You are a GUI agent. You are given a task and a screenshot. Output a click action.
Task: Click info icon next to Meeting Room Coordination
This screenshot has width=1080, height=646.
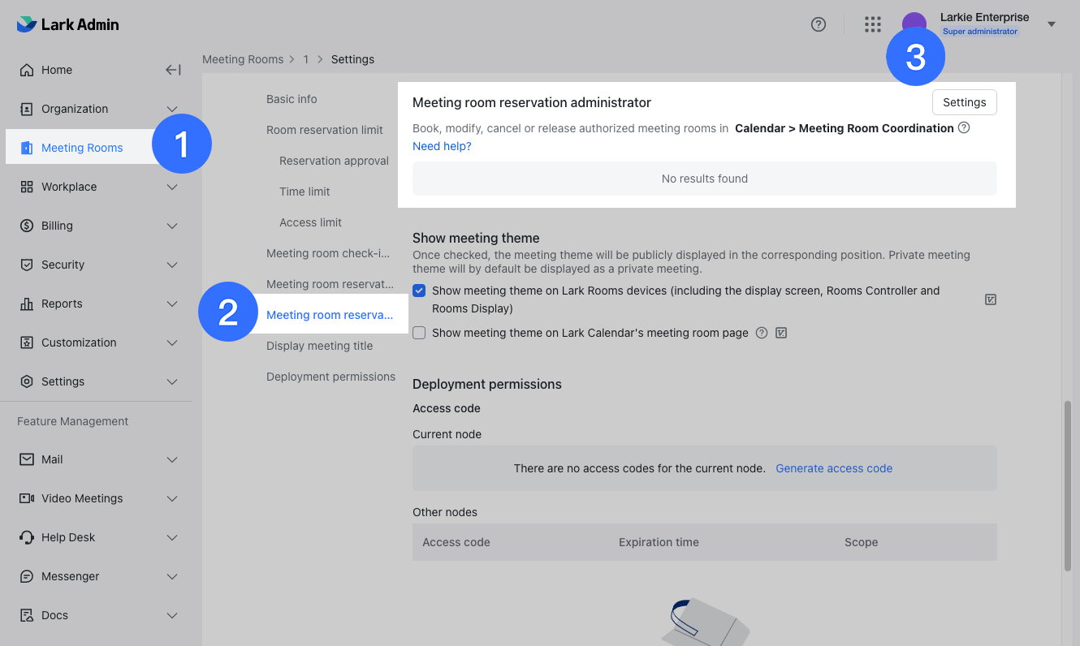[964, 127]
